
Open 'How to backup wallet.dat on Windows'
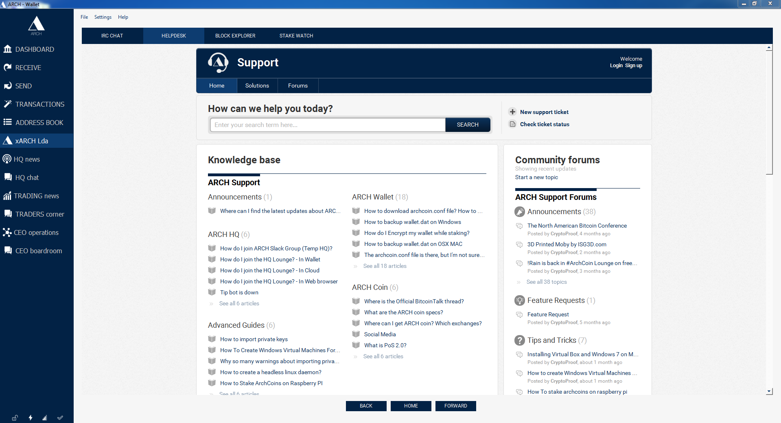[413, 222]
